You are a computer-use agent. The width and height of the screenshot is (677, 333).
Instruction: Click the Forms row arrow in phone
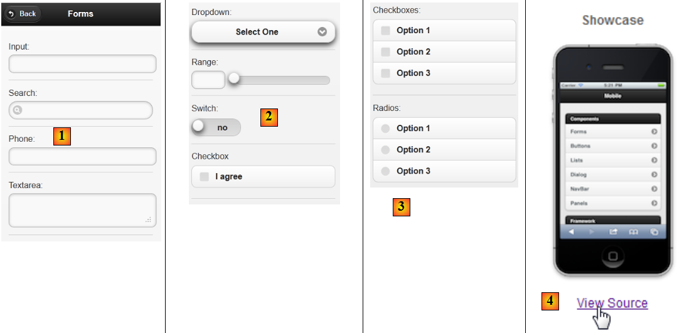pyautogui.click(x=654, y=132)
